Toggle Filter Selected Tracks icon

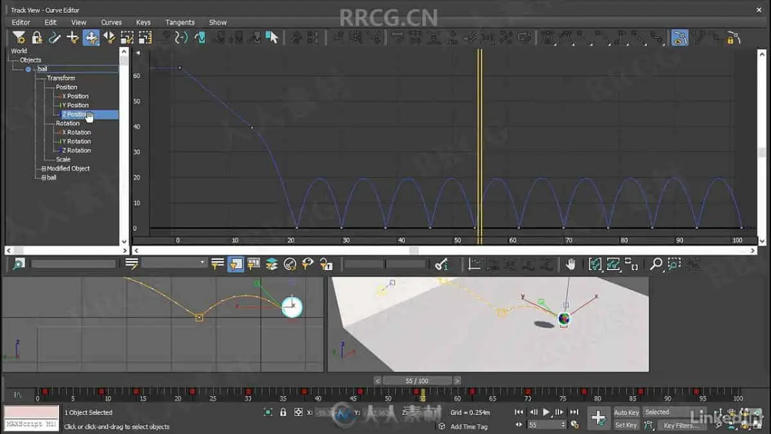(x=217, y=264)
